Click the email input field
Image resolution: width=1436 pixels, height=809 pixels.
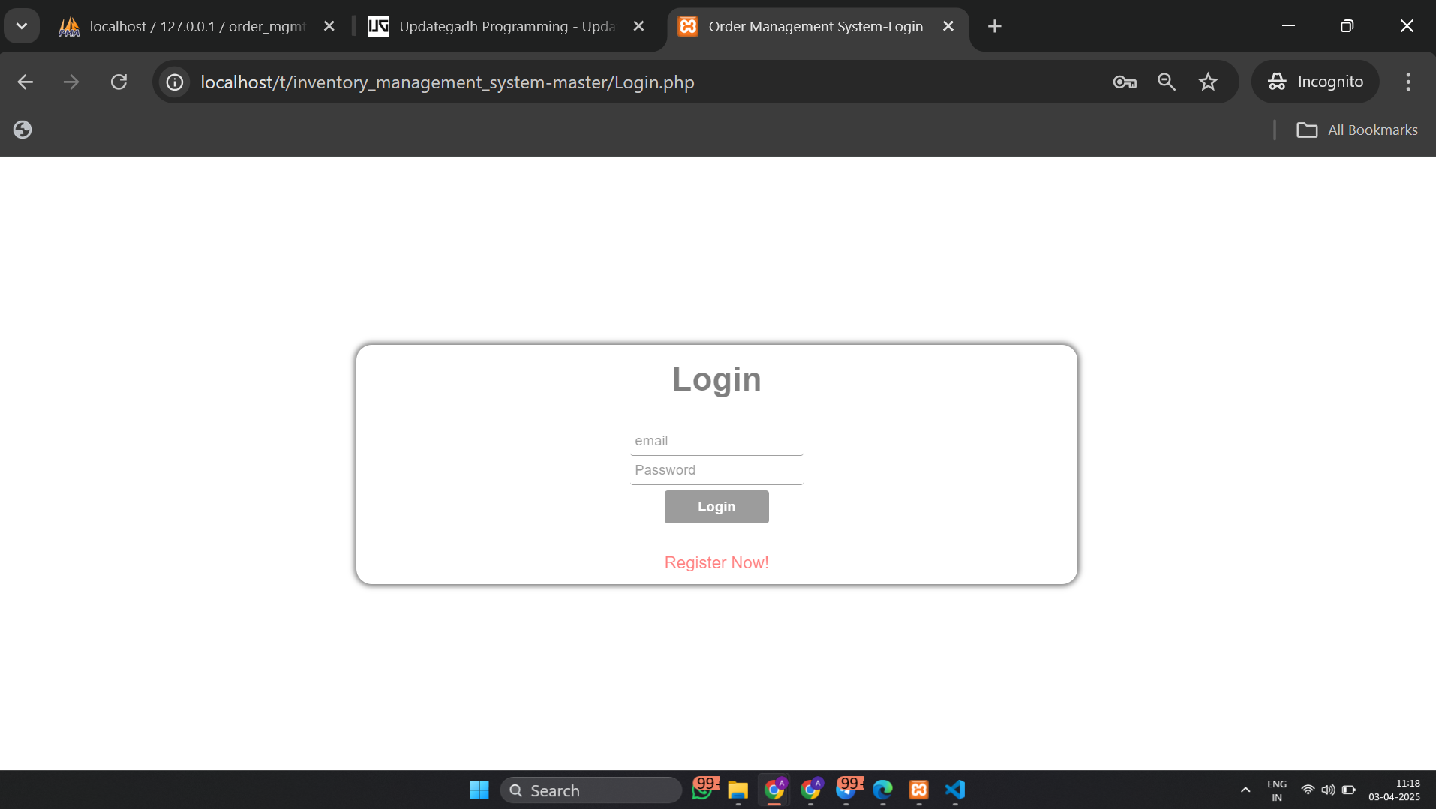click(716, 440)
